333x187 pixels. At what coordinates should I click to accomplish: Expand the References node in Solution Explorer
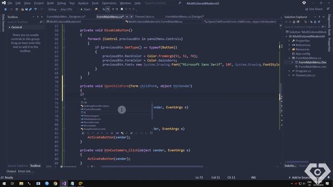(x=289, y=45)
